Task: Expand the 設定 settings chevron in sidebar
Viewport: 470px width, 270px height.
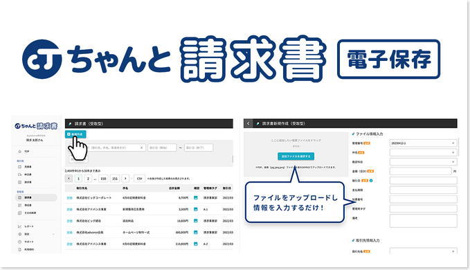Action: (x=53, y=234)
